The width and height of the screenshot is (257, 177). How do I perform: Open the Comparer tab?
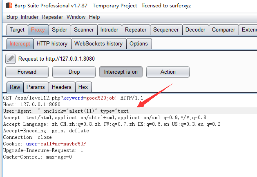(223, 30)
